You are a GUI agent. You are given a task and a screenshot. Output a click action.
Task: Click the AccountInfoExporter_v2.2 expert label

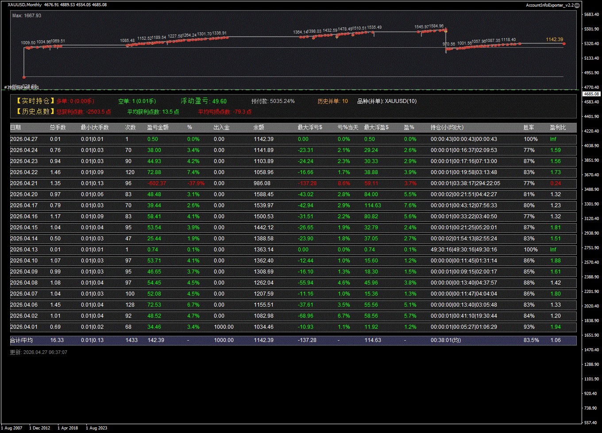click(549, 5)
